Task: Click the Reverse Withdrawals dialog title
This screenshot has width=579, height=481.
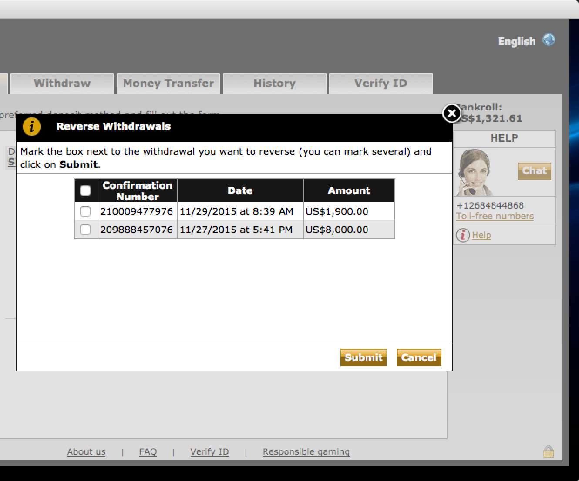Action: click(114, 126)
